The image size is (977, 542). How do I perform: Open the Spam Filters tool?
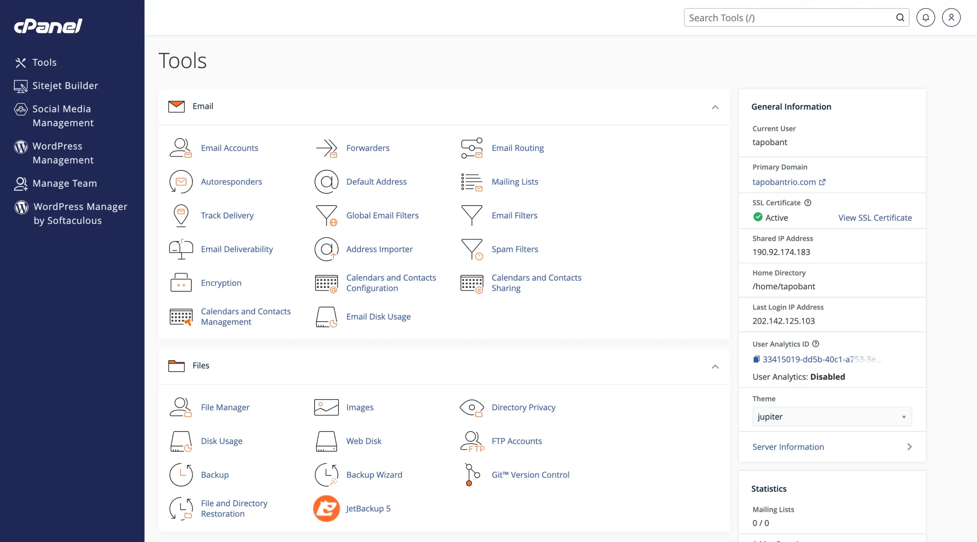[x=514, y=249]
